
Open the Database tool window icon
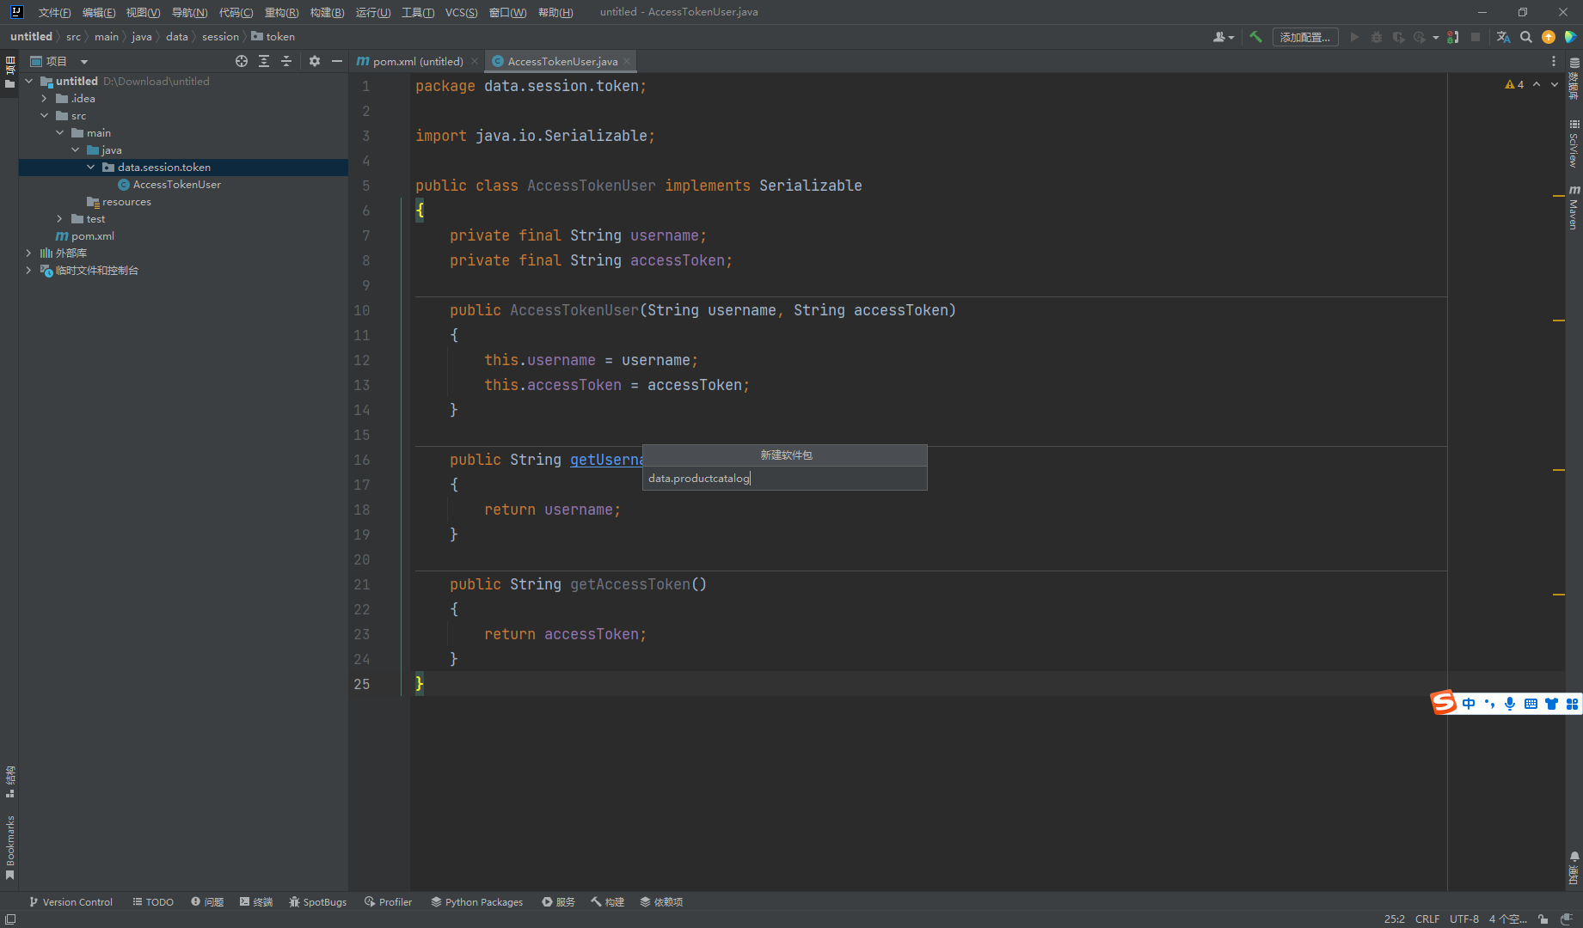coord(1574,78)
